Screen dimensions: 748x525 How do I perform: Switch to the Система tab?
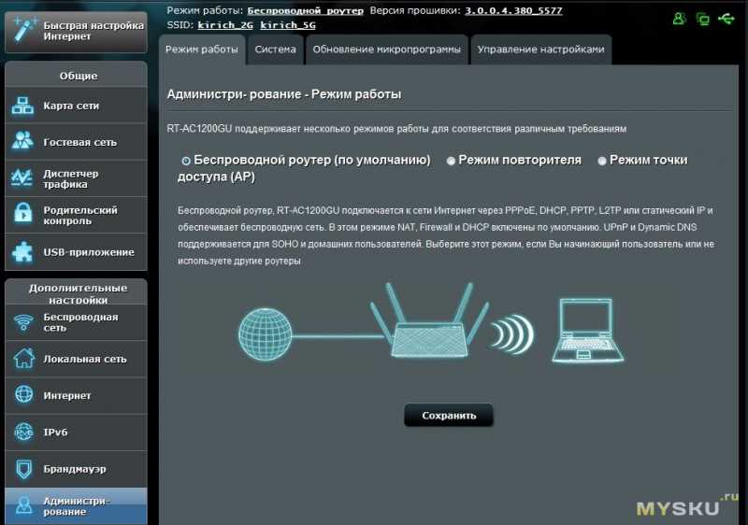tap(275, 50)
